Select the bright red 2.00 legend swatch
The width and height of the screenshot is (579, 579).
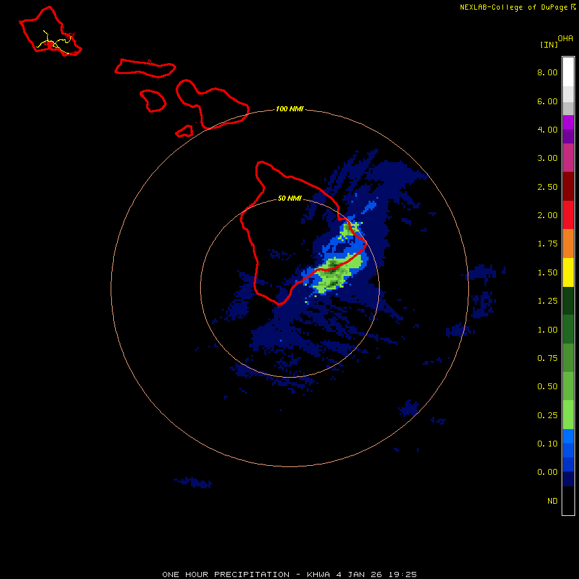(x=568, y=215)
